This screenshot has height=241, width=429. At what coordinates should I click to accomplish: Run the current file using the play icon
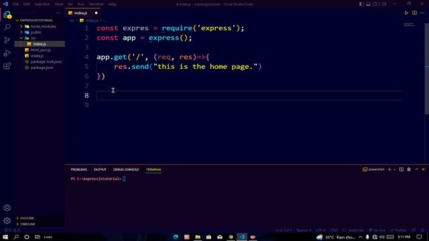[406, 13]
